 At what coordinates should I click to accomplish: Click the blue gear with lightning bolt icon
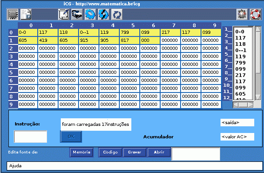click(x=103, y=14)
